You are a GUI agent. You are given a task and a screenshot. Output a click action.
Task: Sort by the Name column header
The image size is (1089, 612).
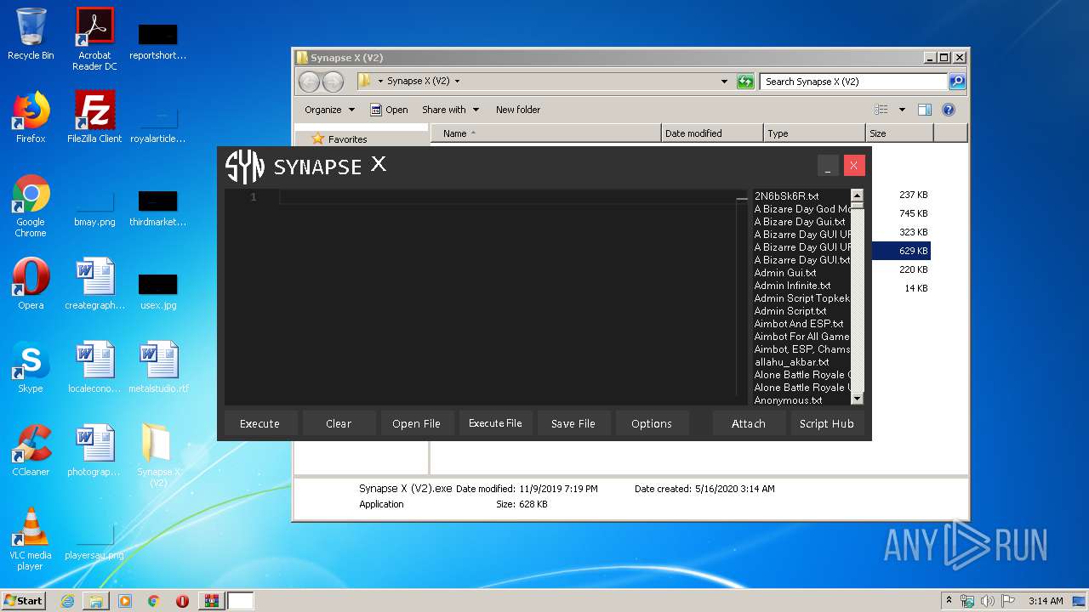tap(546, 133)
